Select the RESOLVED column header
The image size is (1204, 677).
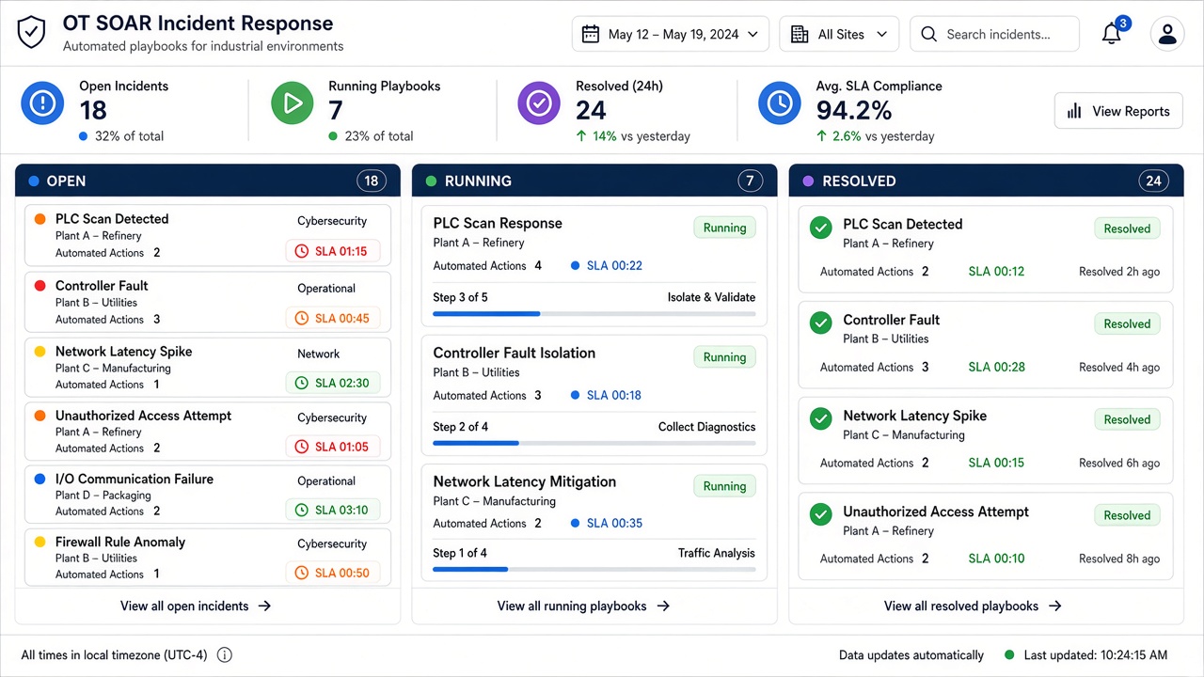coord(983,181)
